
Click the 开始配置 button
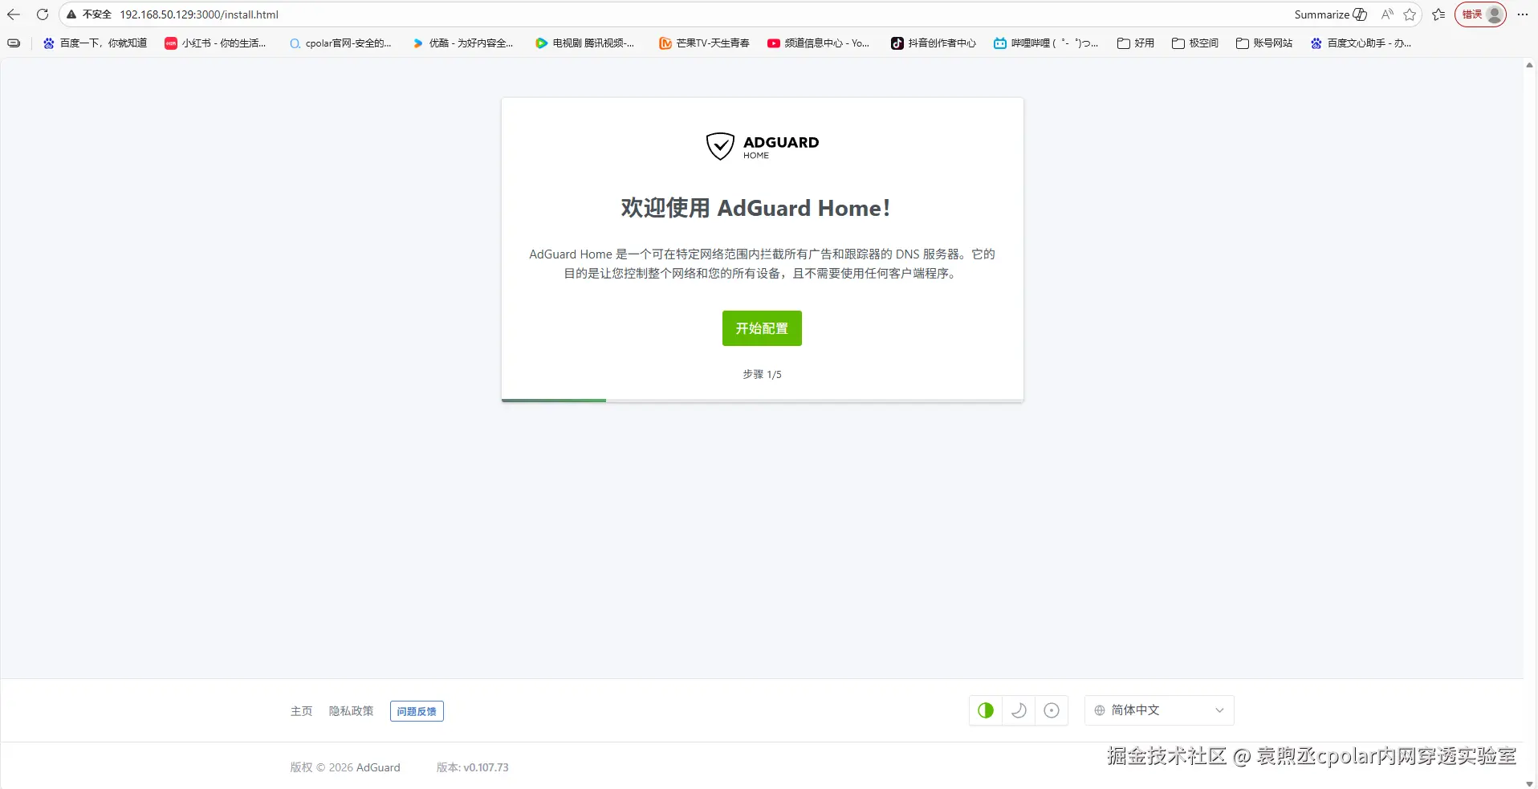click(x=762, y=328)
